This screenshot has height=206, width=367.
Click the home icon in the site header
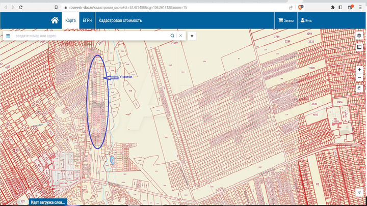coord(55,20)
